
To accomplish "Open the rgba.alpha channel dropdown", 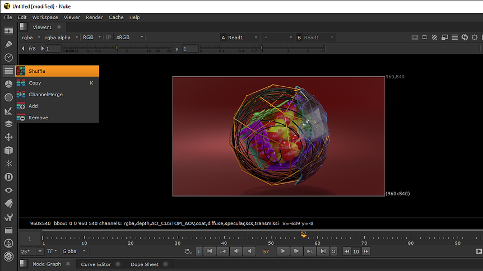I will tap(61, 38).
